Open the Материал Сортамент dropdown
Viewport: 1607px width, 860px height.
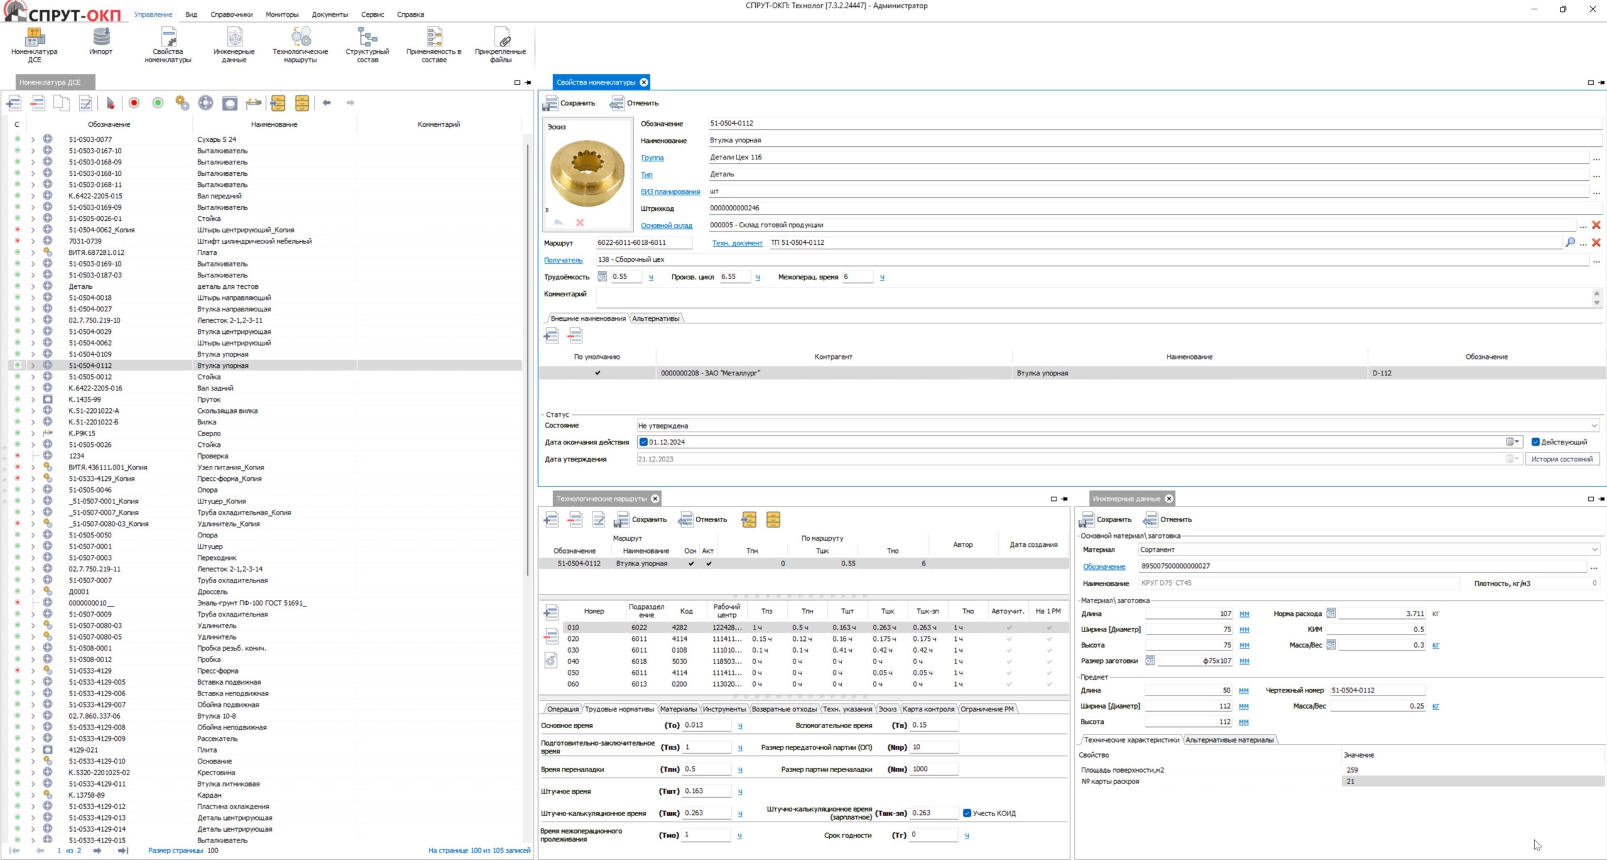click(x=1594, y=550)
